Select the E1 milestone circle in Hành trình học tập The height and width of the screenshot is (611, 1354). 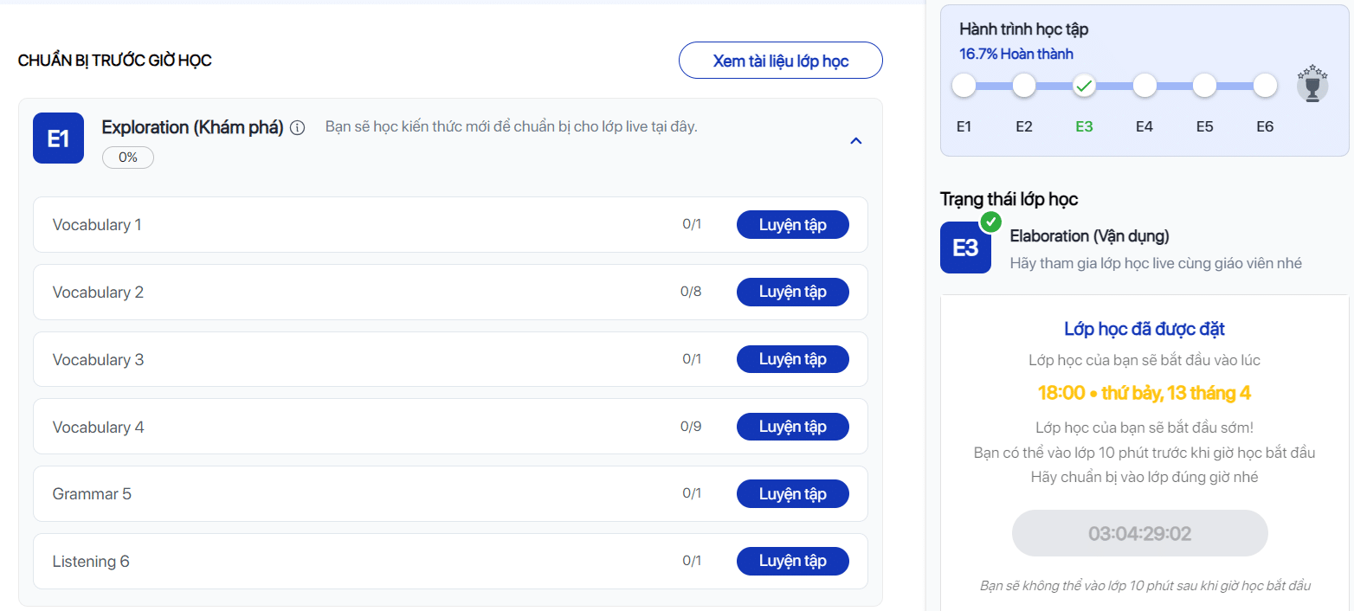964,86
